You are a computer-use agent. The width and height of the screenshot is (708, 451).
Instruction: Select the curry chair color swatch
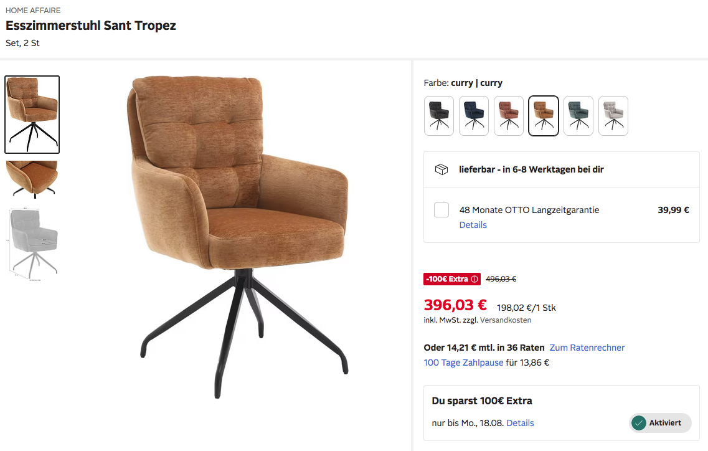543,116
